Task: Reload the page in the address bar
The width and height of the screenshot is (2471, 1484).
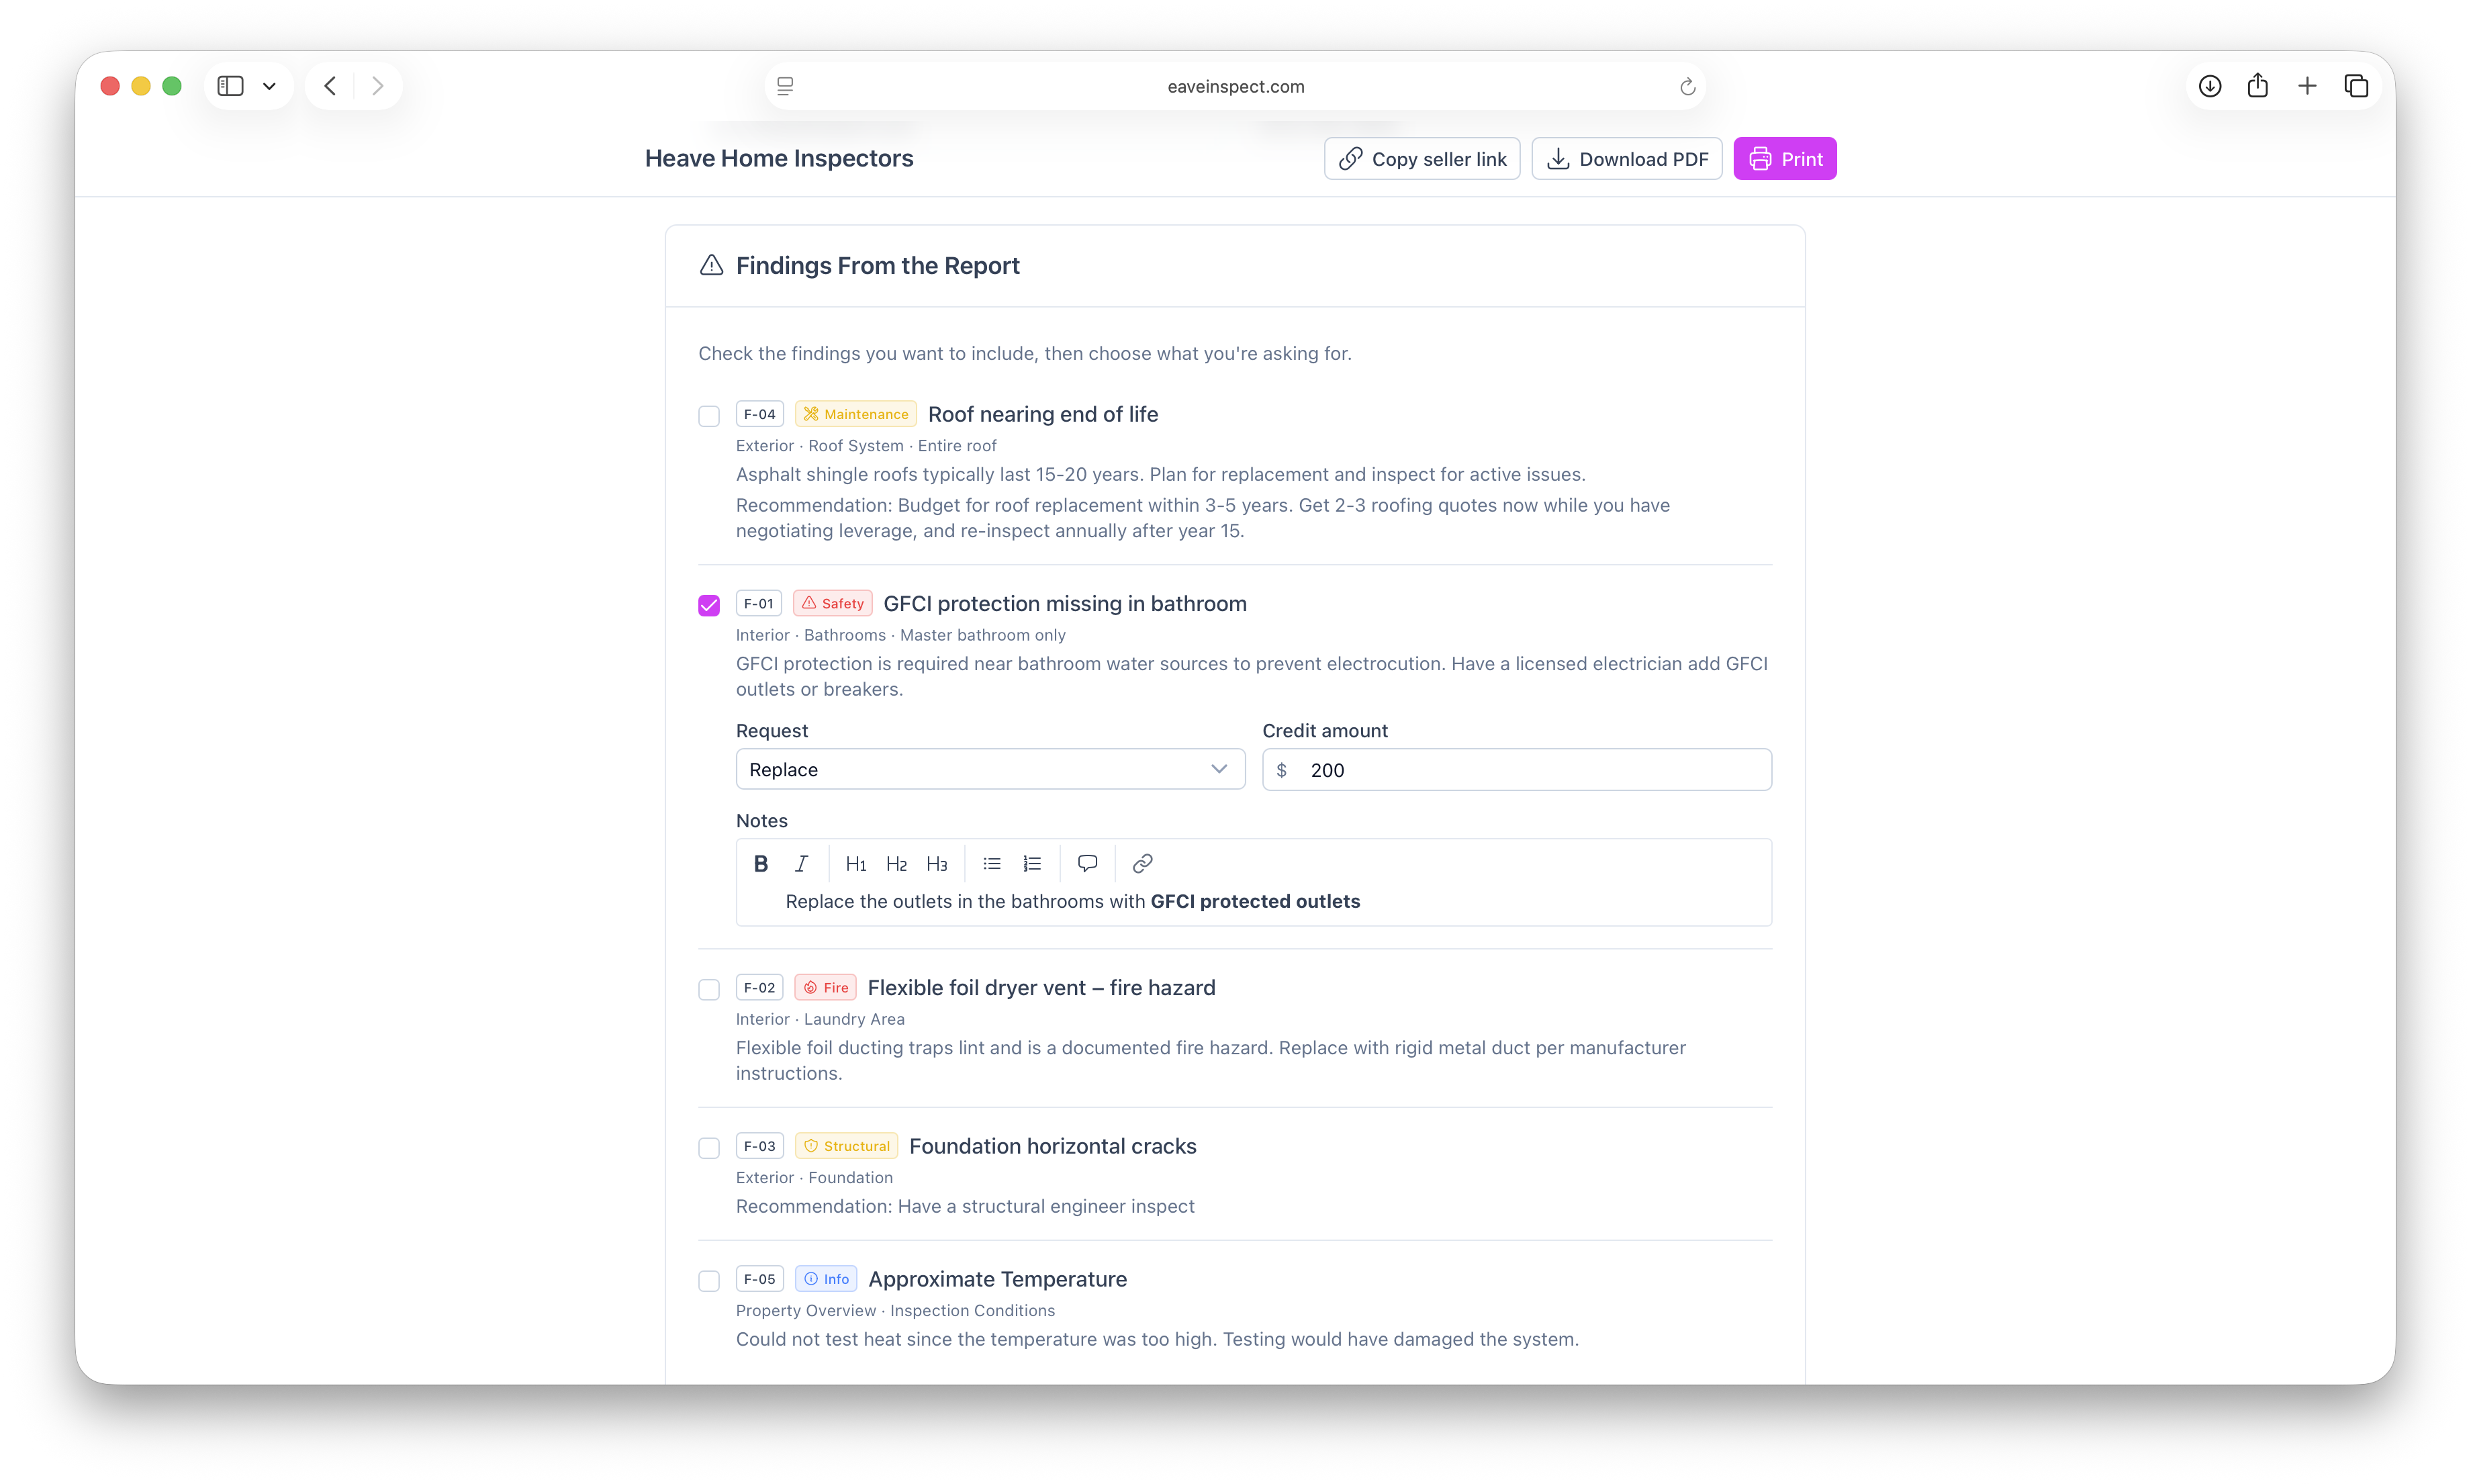Action: pos(1687,87)
